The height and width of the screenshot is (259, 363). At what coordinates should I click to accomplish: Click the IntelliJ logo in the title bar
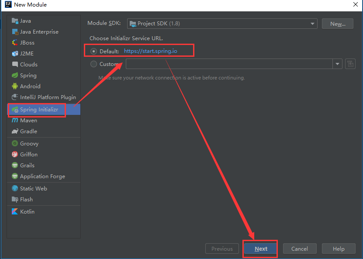(x=8, y=4)
